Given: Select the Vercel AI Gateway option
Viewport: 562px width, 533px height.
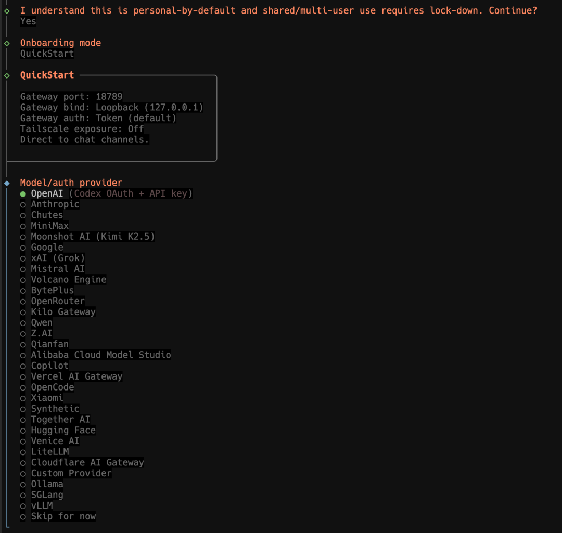Looking at the screenshot, I should [76, 376].
